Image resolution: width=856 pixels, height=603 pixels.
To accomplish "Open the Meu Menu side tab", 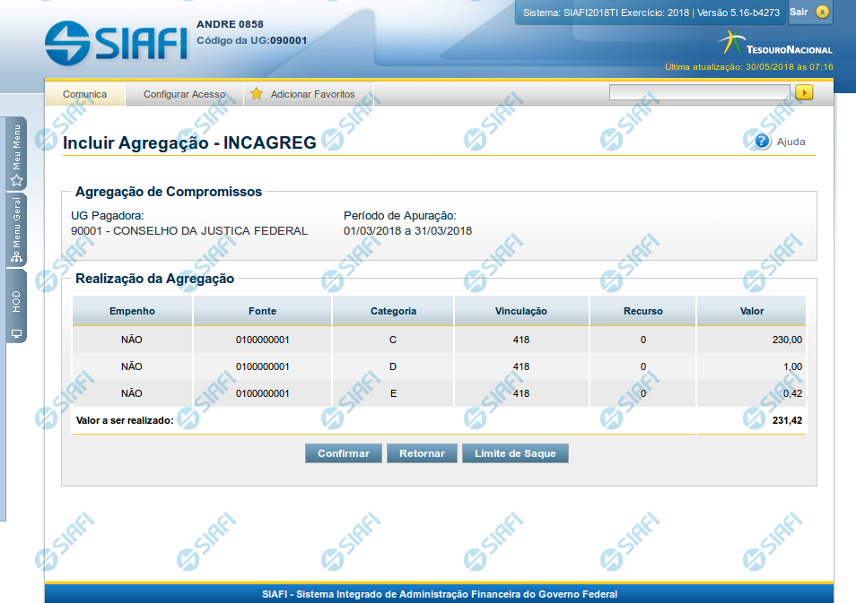I will tap(16, 154).
